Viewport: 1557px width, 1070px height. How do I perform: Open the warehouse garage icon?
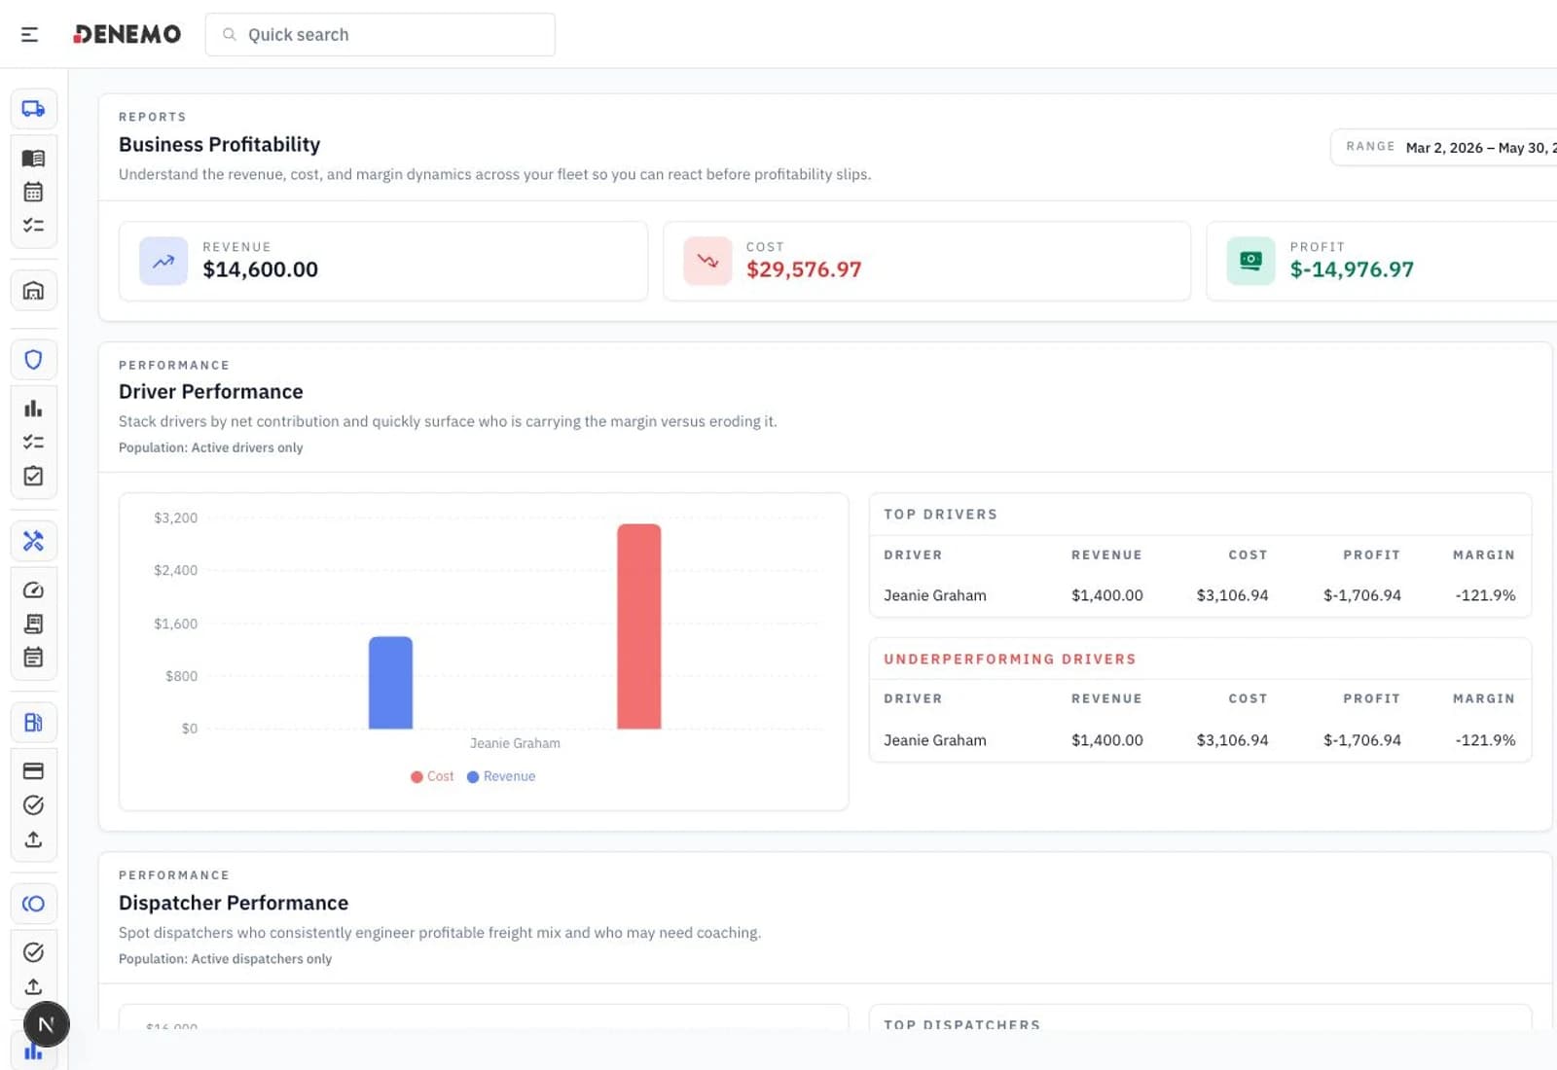(33, 291)
